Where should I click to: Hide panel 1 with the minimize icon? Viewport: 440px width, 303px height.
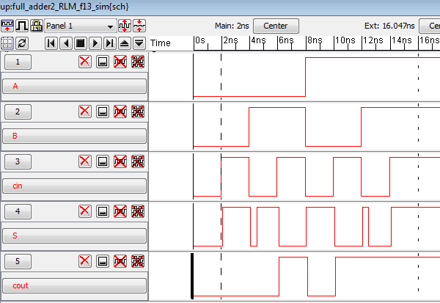(x=103, y=62)
